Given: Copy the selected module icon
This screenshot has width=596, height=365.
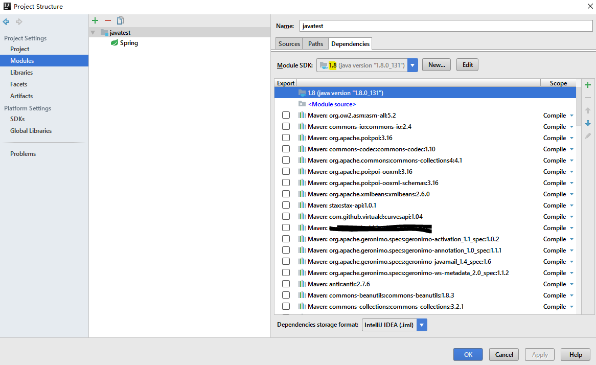Looking at the screenshot, I should click(121, 20).
